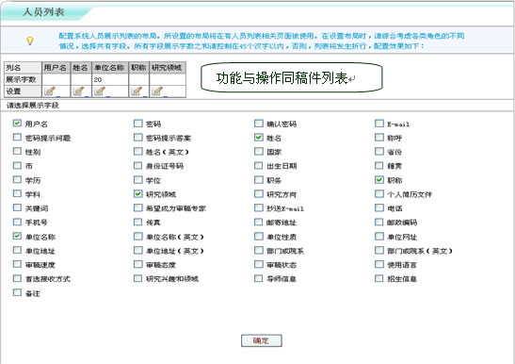Click the 单位名称 display count cell showing 20

pos(110,79)
